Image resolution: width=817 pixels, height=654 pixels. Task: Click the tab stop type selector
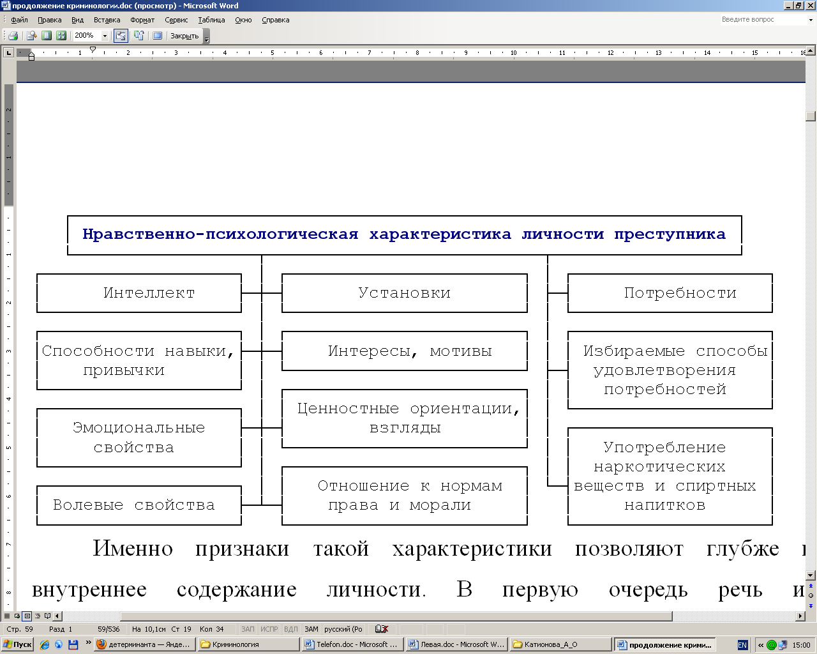coord(9,52)
